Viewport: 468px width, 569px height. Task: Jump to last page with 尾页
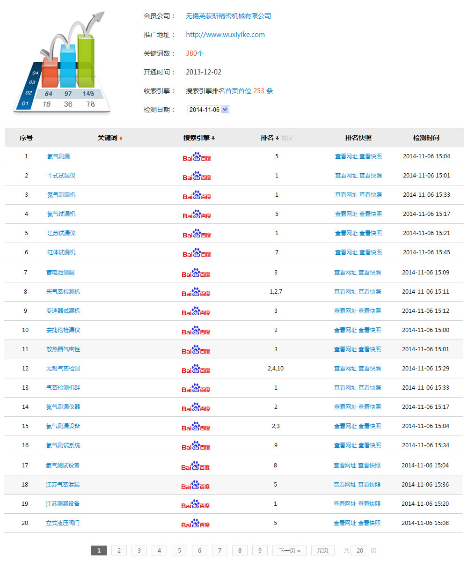[322, 550]
